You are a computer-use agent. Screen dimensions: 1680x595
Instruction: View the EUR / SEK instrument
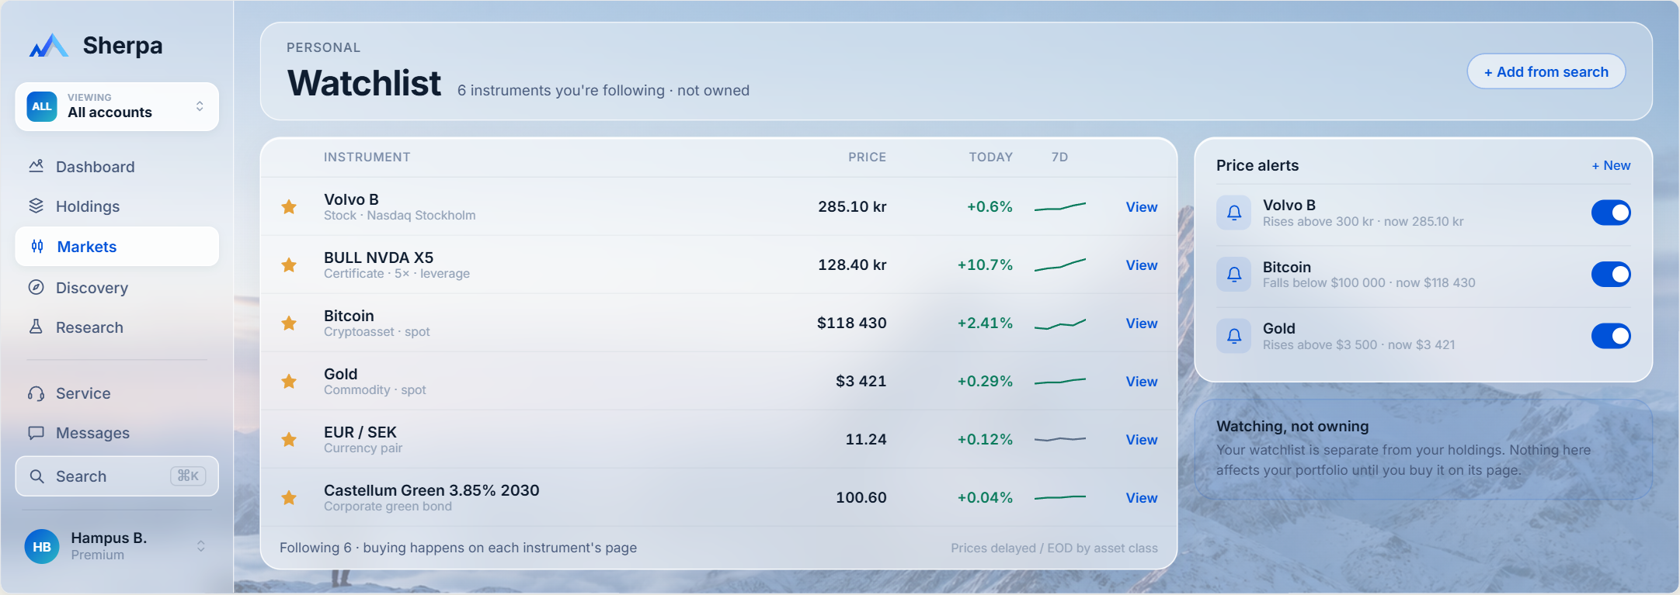[1142, 440]
